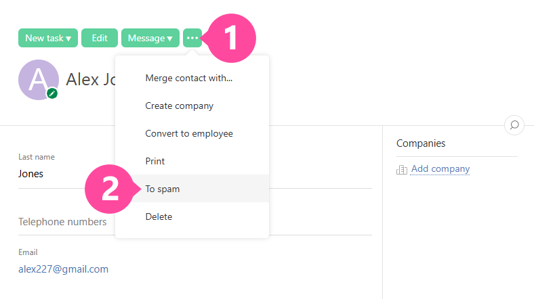Viewport: 534px width, 299px height.
Task: Click the pencil icon on the avatar
Action: tap(52, 93)
